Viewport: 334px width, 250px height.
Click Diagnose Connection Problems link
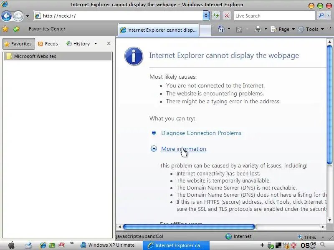coord(201,133)
